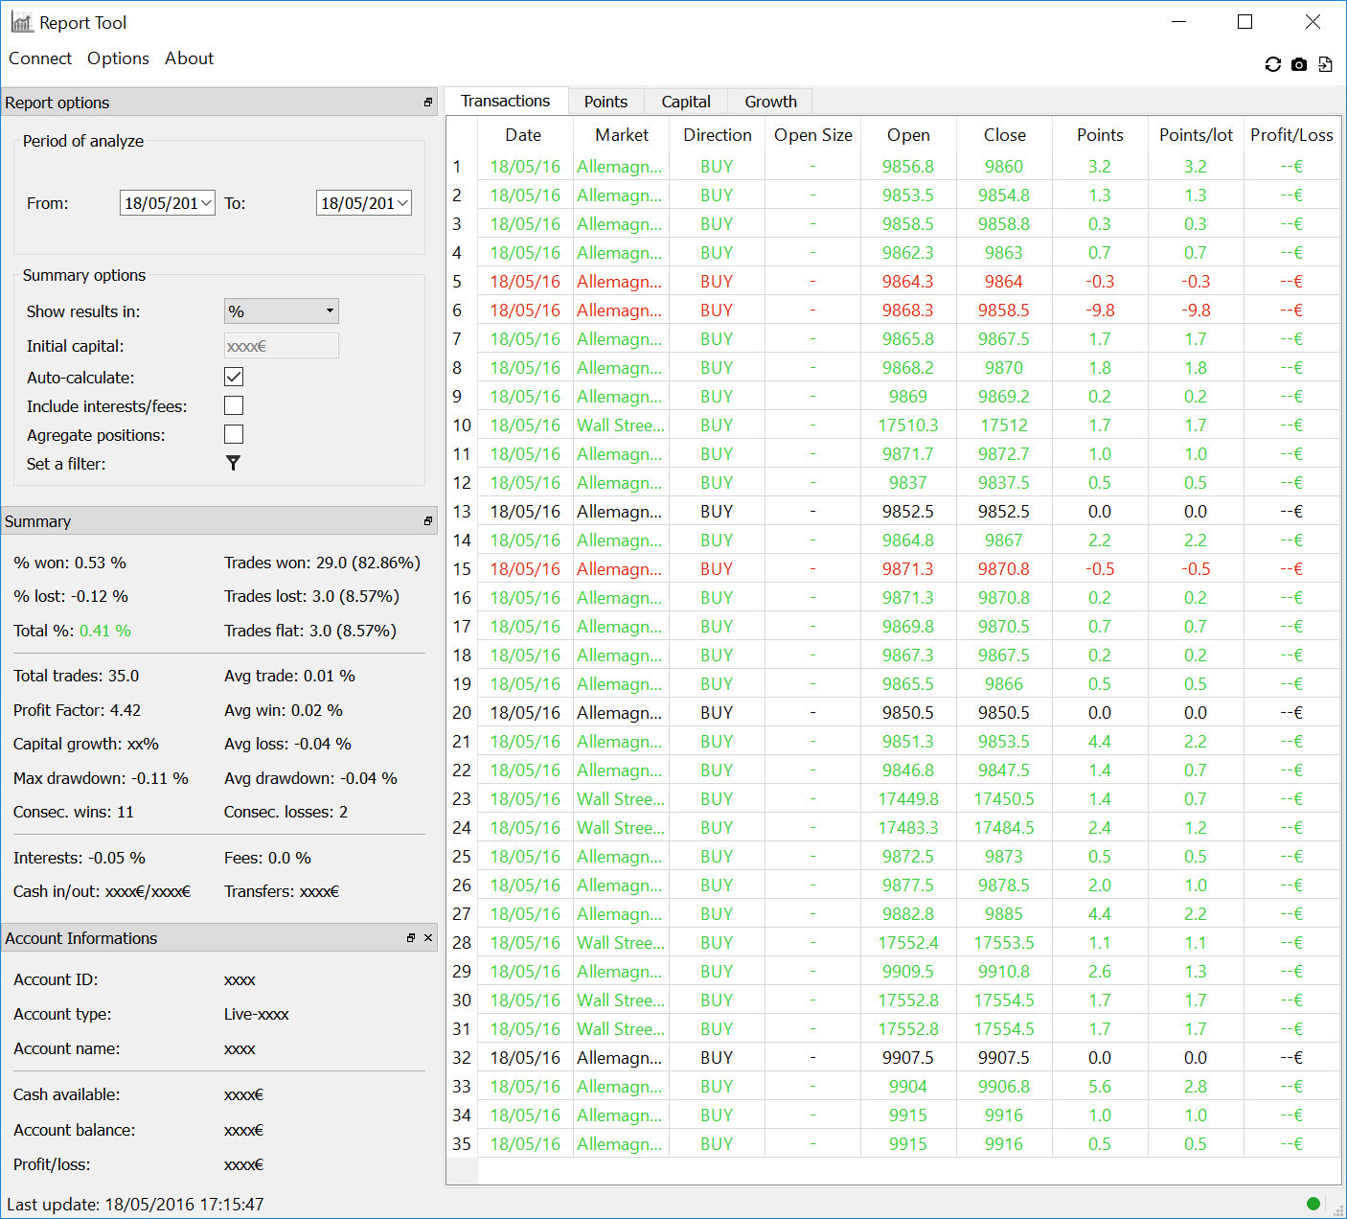The width and height of the screenshot is (1347, 1219).
Task: Select transaction row 6 with -9.8 points
Action: (908, 310)
